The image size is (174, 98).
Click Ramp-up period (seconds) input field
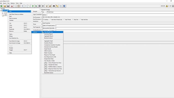pos(115,28)
